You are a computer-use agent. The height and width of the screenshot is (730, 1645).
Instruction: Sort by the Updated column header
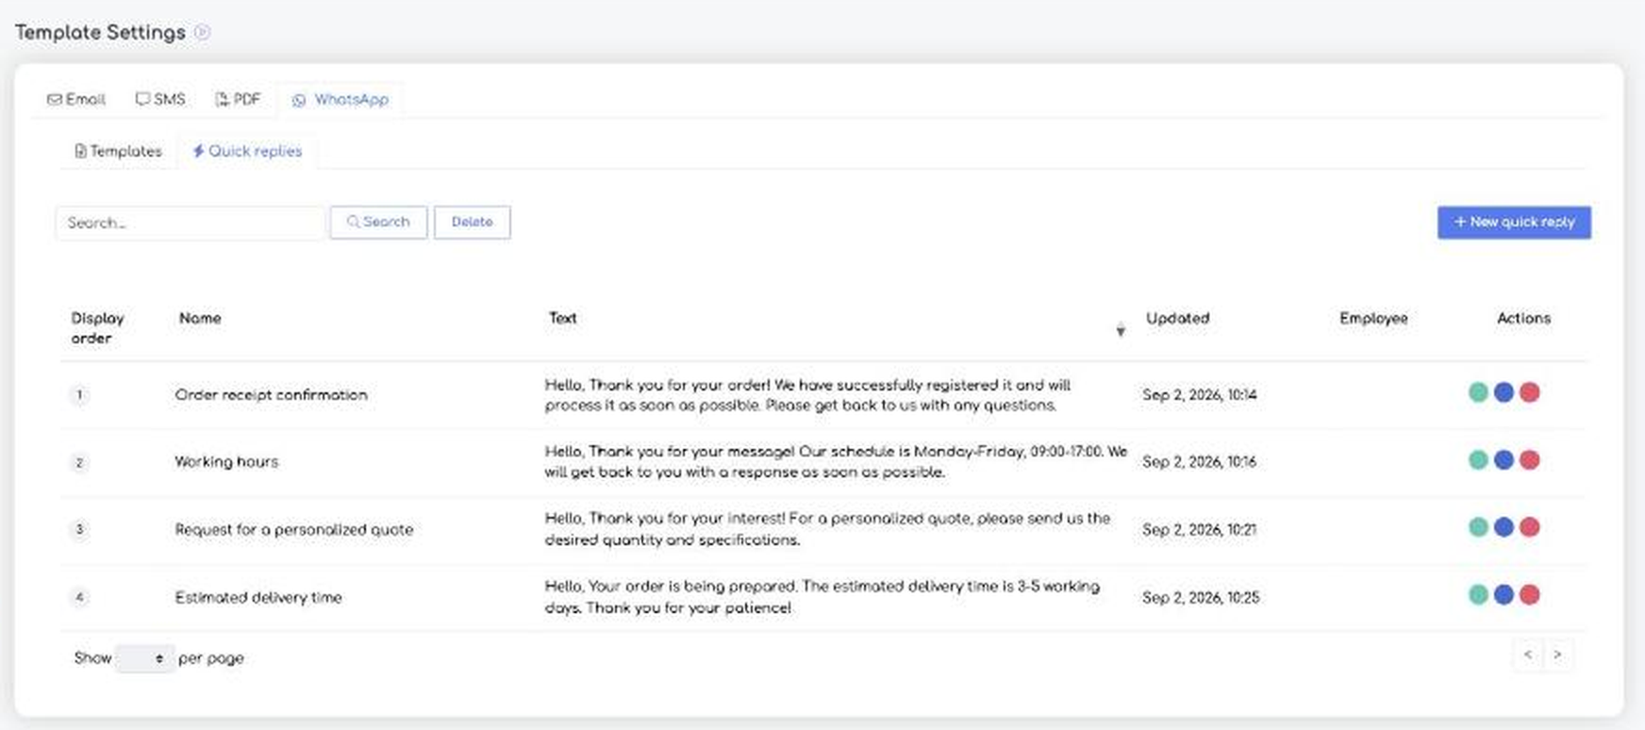1177,319
